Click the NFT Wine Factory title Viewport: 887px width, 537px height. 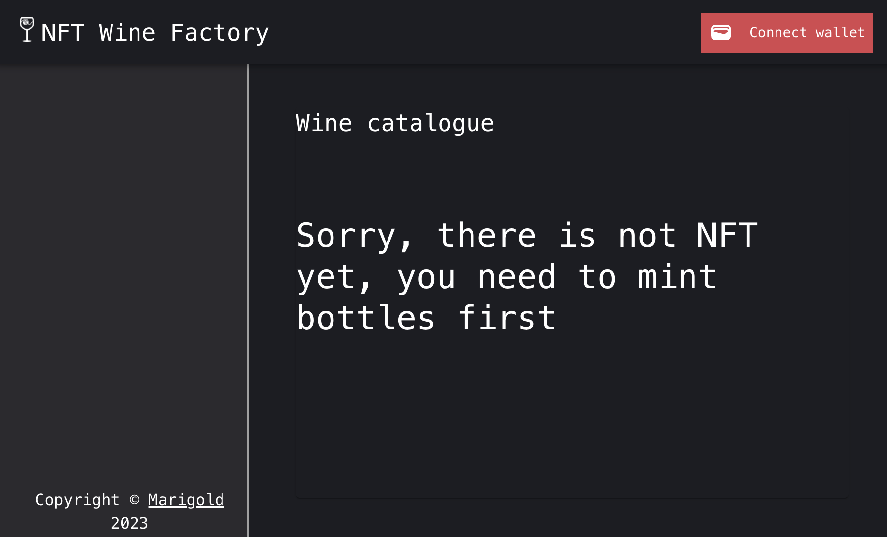pos(154,33)
